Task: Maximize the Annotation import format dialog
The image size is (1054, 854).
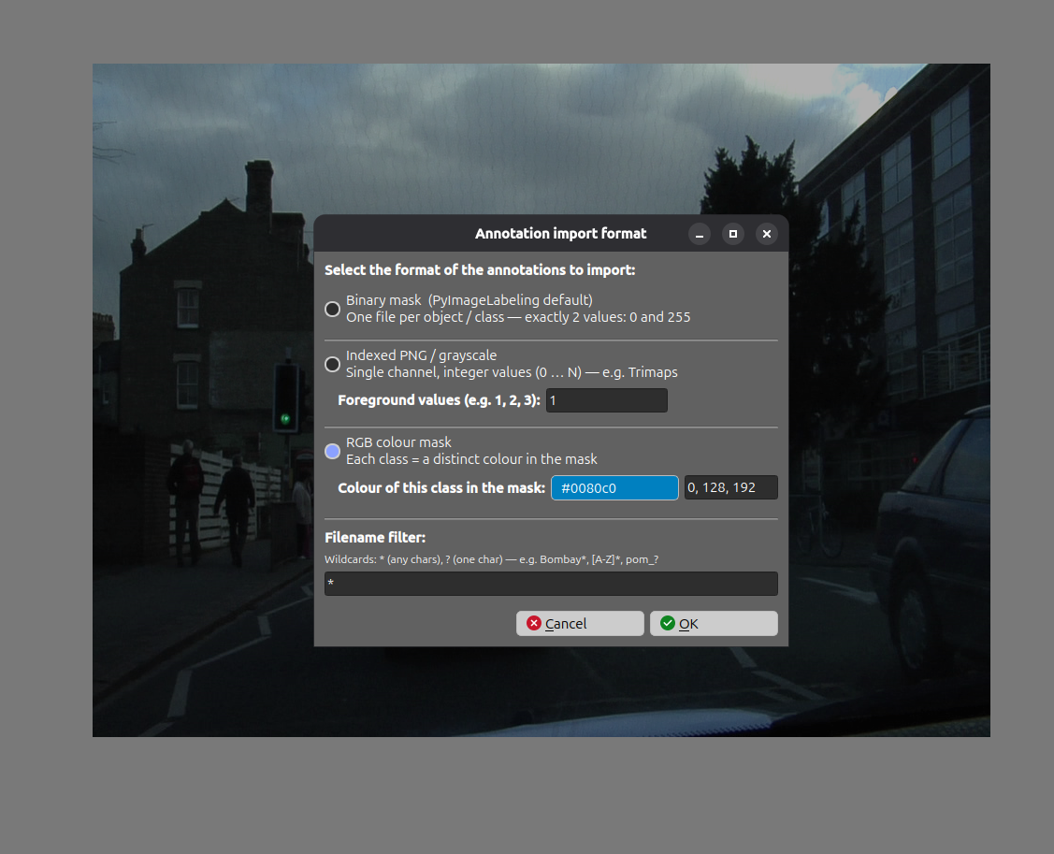Action: pyautogui.click(x=732, y=234)
